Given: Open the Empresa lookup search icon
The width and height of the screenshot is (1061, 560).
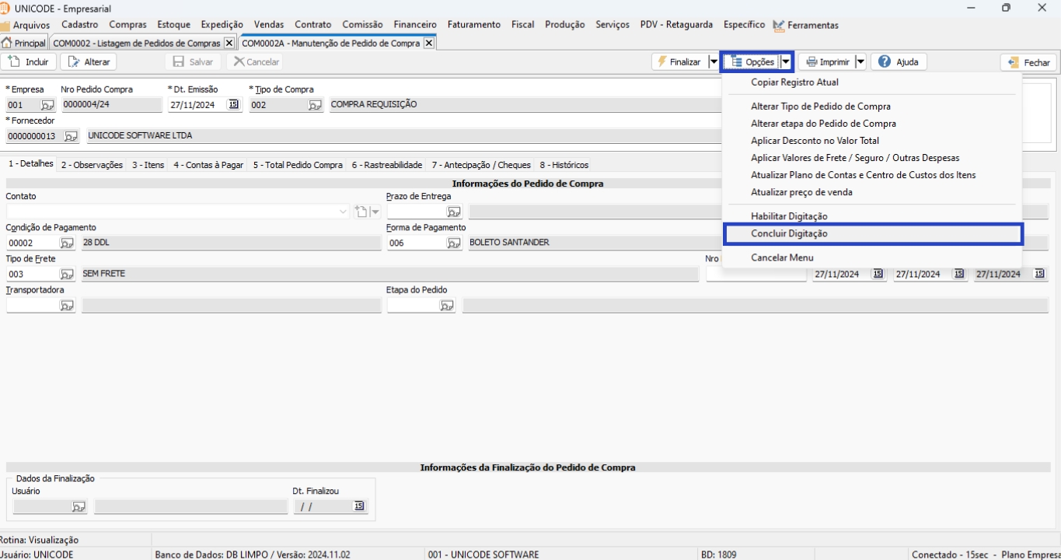Looking at the screenshot, I should pos(47,105).
